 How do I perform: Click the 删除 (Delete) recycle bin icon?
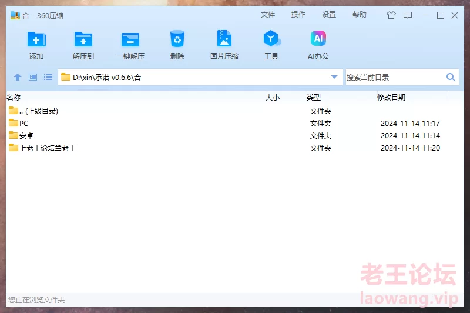[177, 38]
